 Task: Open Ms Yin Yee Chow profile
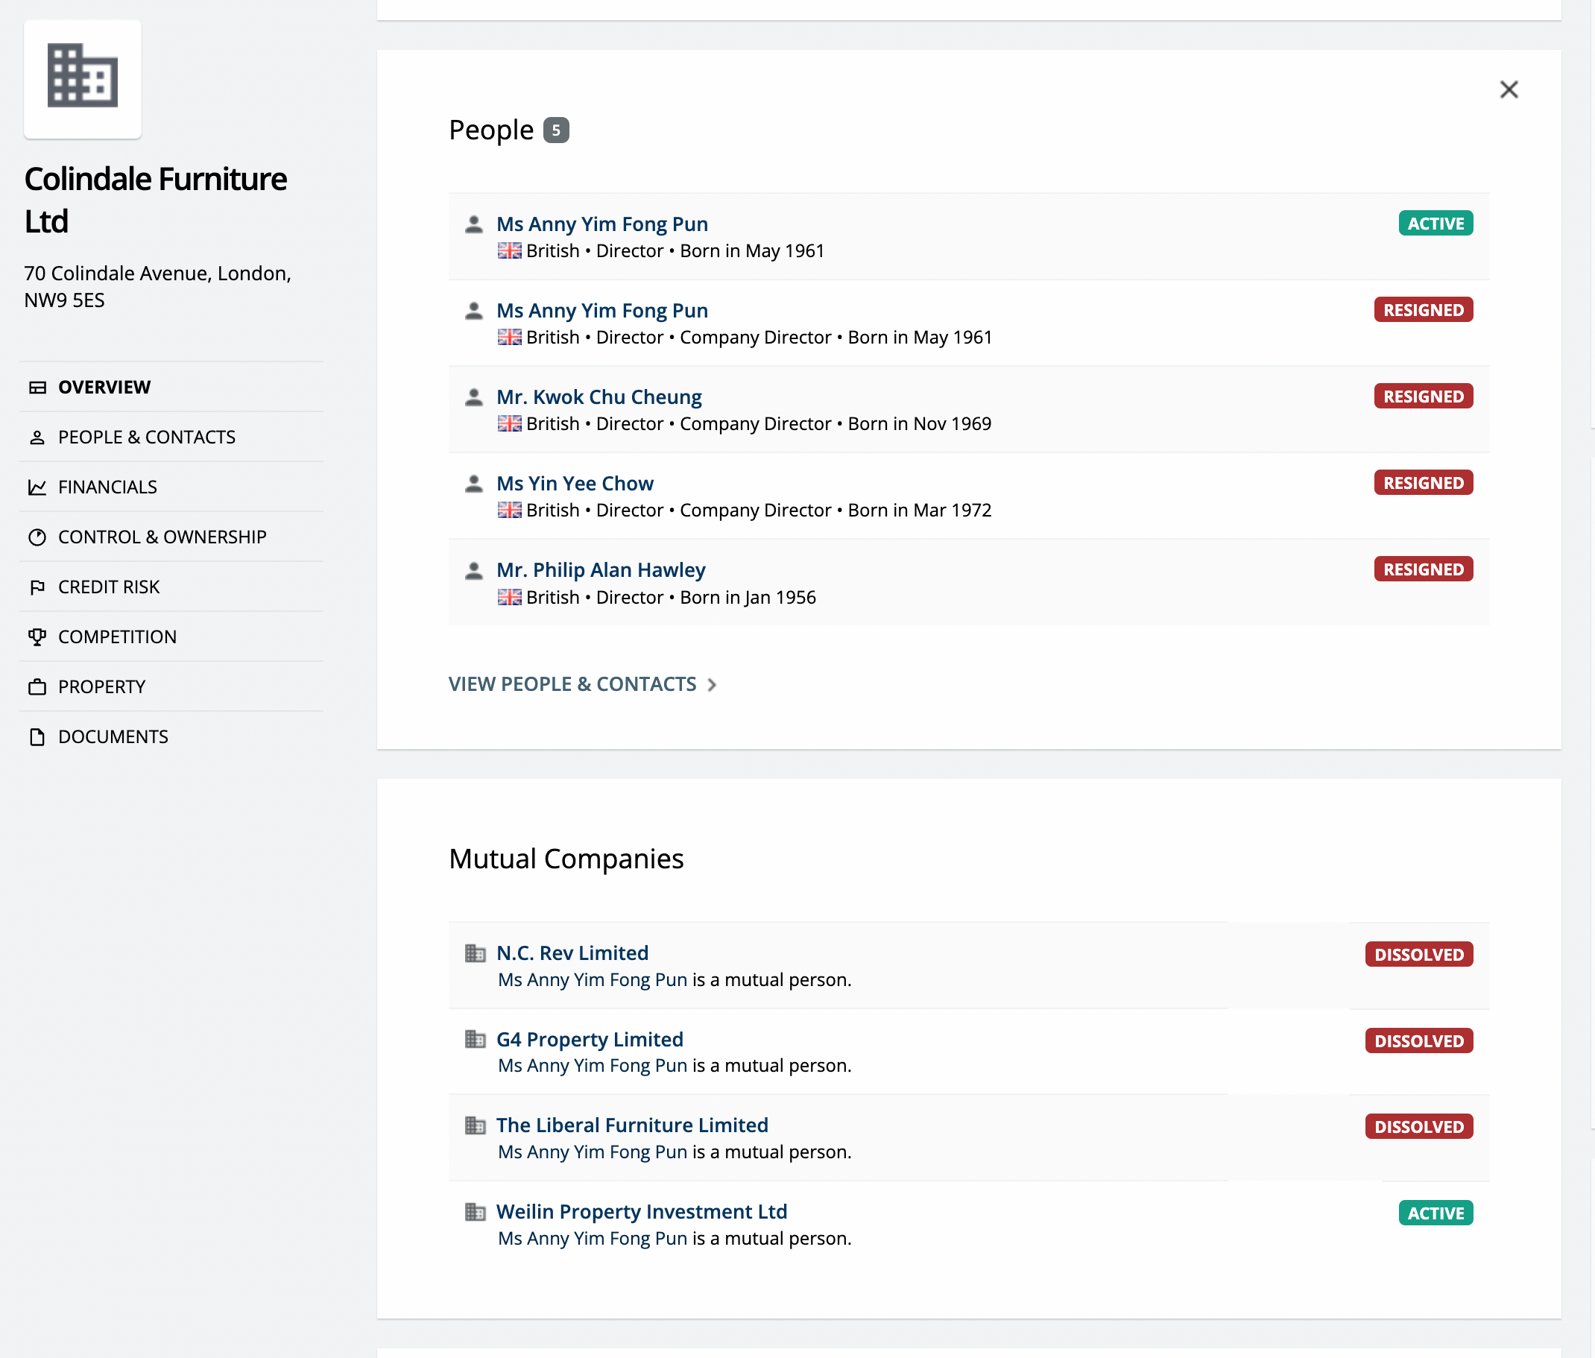[x=575, y=484]
